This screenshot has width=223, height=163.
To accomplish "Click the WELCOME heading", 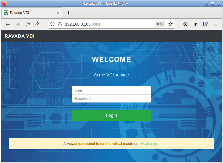I will (111, 59).
